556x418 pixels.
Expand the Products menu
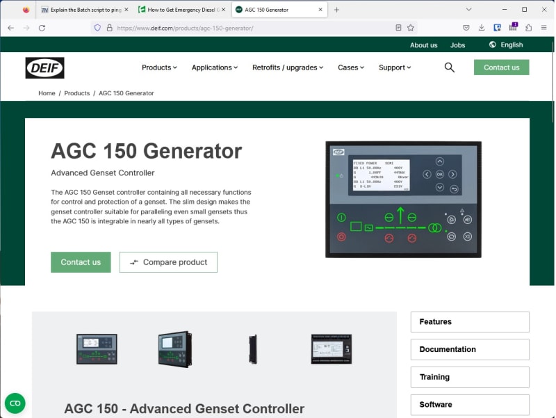point(159,67)
